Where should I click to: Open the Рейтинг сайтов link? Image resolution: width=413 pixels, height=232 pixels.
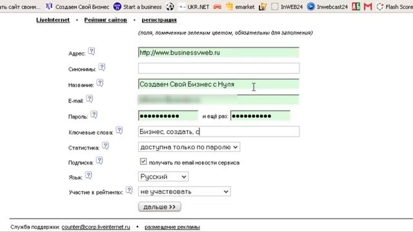106,20
